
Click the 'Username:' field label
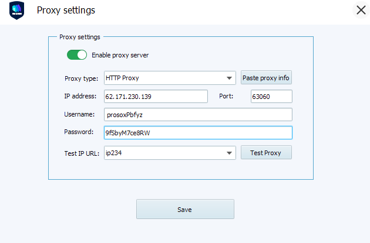[79, 114]
